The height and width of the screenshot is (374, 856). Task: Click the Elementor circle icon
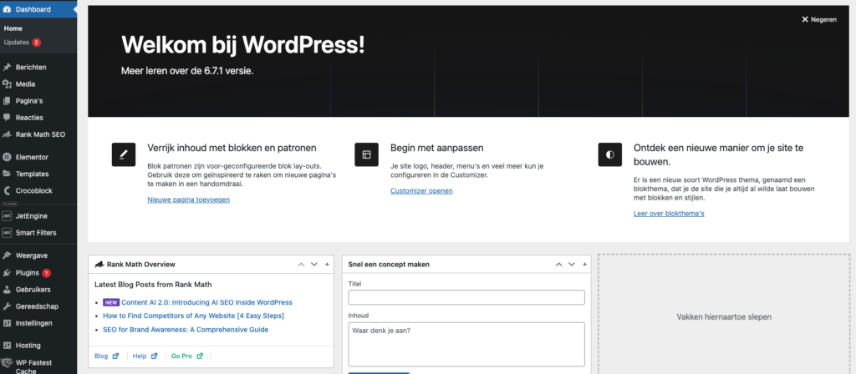7,157
